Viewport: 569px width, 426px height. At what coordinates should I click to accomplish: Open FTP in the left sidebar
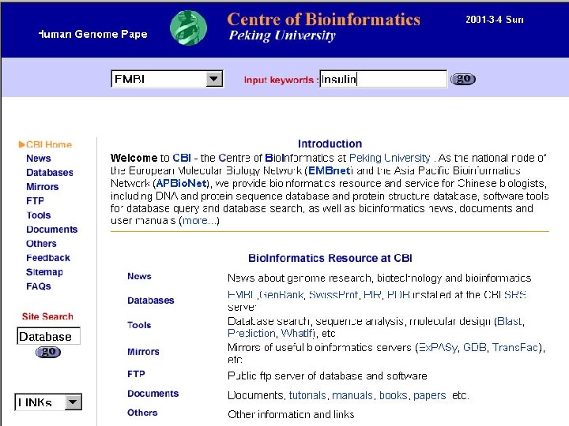click(35, 200)
